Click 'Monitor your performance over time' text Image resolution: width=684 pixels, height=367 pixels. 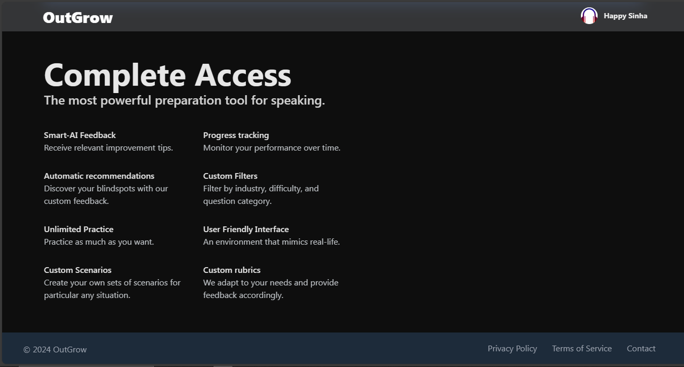271,147
